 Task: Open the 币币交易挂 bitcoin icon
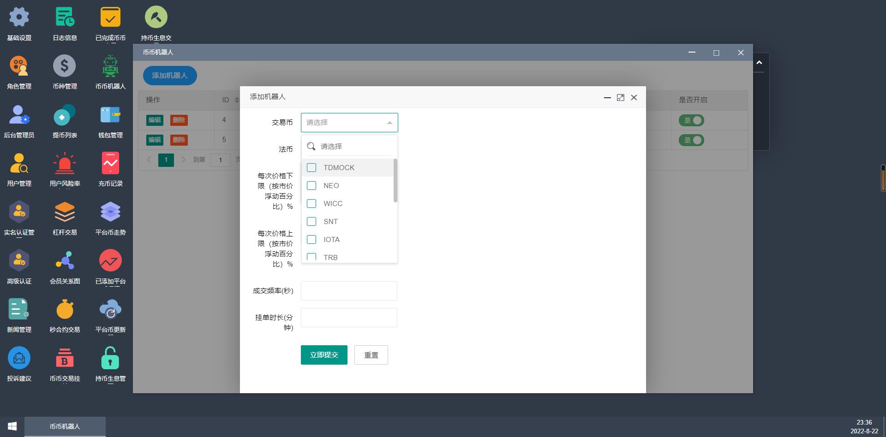[65, 358]
